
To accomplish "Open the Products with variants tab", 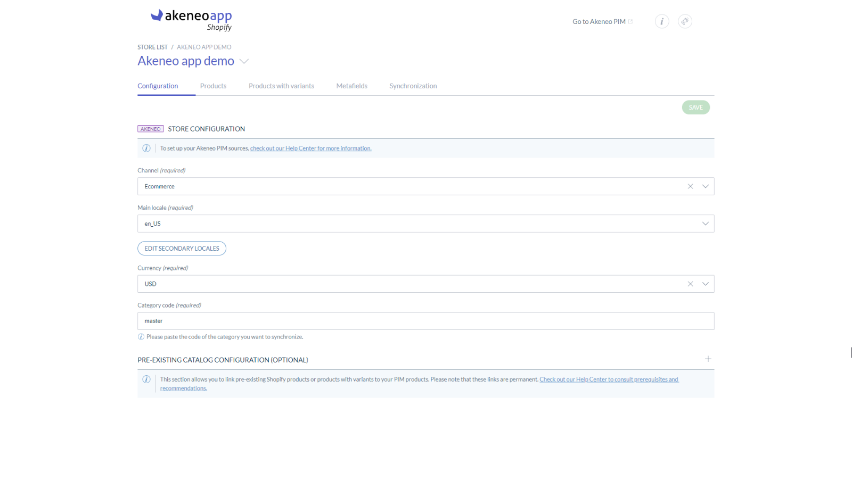I will tap(281, 86).
